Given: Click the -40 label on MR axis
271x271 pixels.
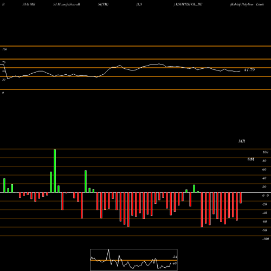Looking at the screenshot, I should [x=264, y=213].
